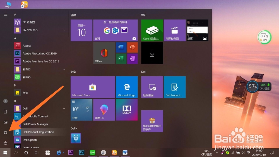Open the Dell+ power plug tile
279x157 pixels.
[76, 138]
